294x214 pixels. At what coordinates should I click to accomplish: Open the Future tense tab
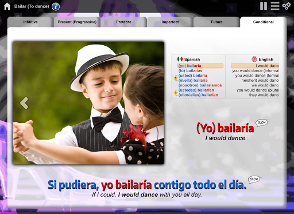coord(216,22)
